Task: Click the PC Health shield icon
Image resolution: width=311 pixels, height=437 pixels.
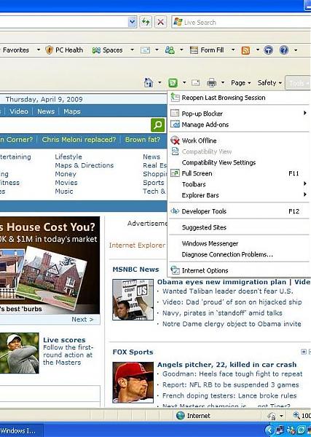Action: [49, 50]
